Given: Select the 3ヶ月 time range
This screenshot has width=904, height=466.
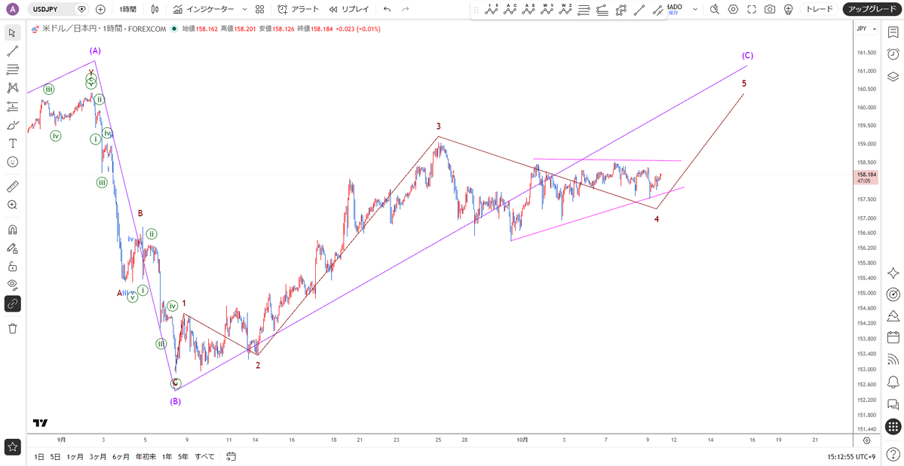Looking at the screenshot, I should coord(97,457).
